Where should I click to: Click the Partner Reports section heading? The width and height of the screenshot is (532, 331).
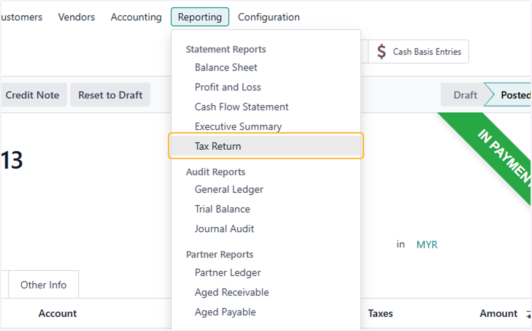point(220,255)
